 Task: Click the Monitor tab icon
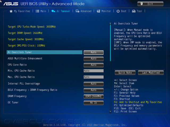click(99, 11)
